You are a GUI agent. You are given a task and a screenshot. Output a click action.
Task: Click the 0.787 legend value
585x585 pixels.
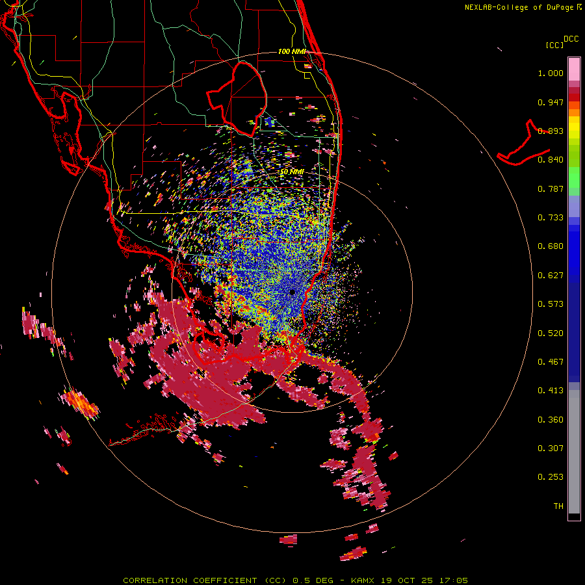tap(551, 188)
